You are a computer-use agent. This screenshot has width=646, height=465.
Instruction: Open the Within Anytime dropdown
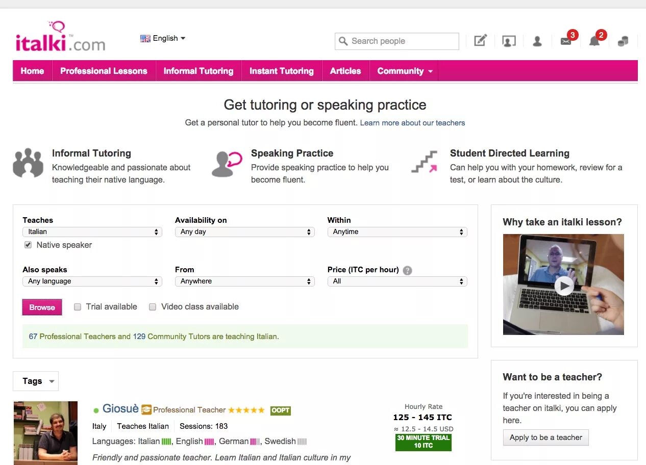coord(397,232)
